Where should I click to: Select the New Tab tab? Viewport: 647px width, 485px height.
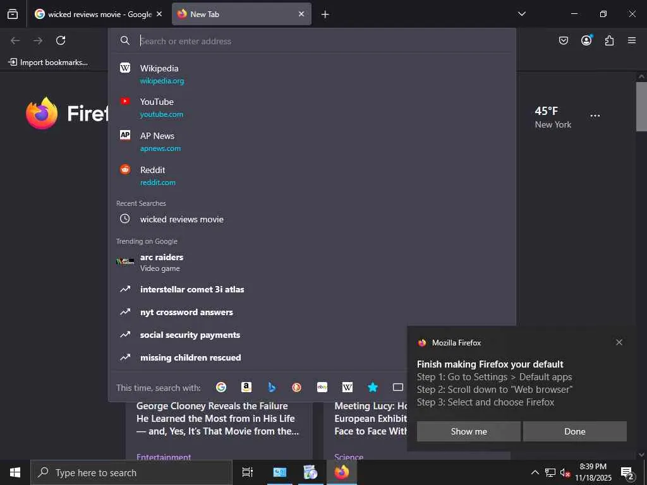point(241,14)
